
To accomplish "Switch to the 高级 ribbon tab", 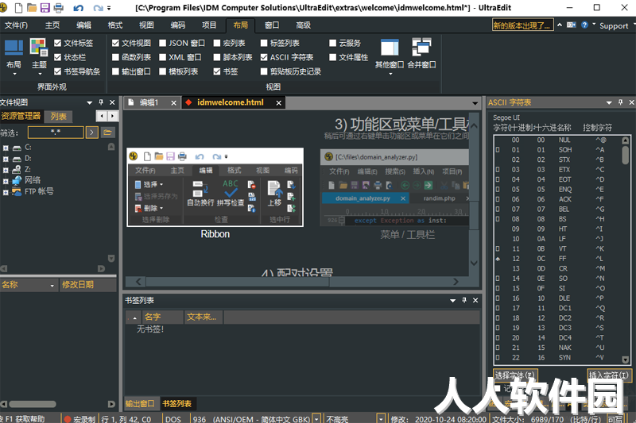I will point(304,25).
